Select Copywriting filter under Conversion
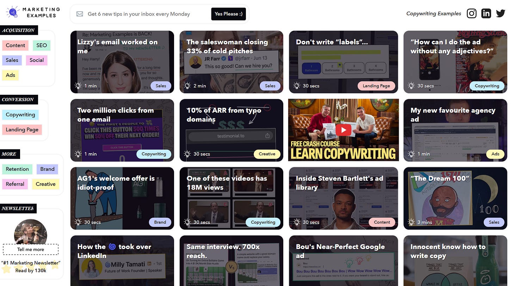513x286 pixels. pyautogui.click(x=20, y=115)
